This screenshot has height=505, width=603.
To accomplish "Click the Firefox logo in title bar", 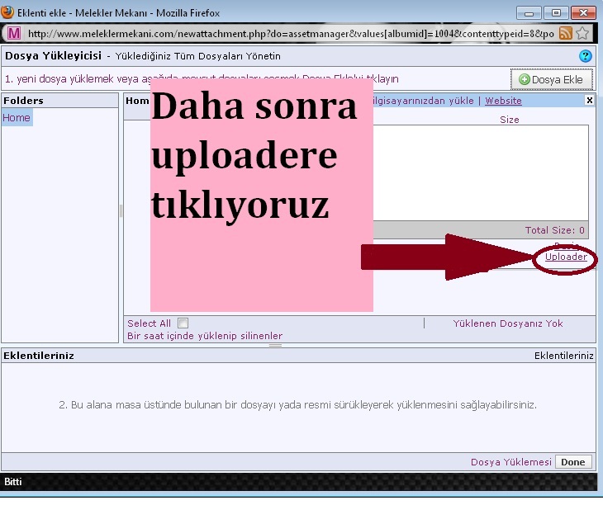I will (8, 13).
